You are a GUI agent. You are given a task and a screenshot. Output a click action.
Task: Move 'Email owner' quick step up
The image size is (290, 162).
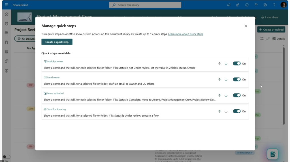[219, 80]
